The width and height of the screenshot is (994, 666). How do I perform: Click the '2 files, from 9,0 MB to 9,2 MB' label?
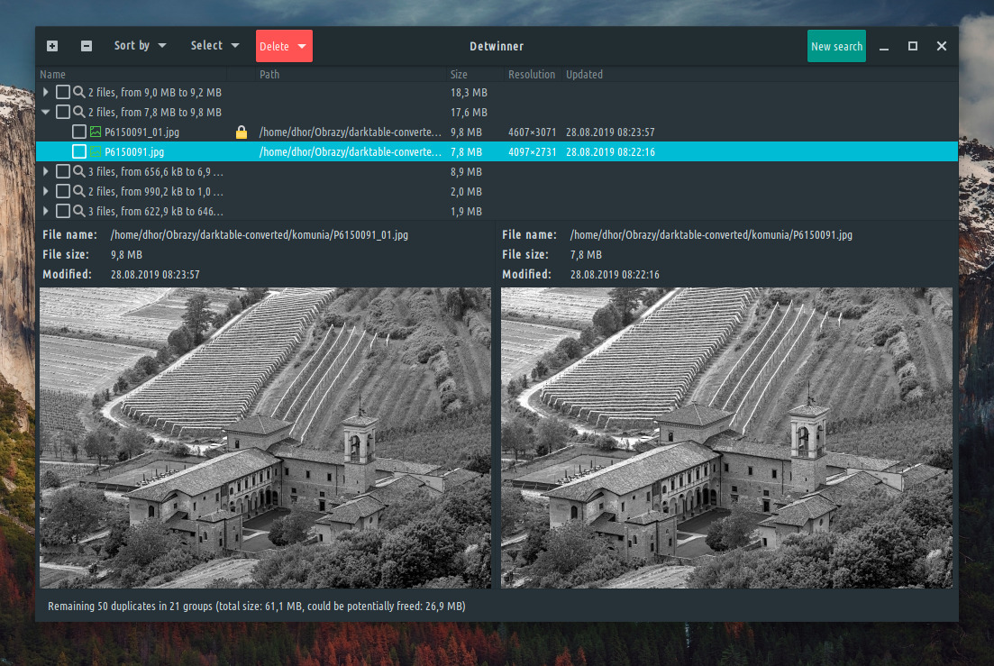point(155,93)
